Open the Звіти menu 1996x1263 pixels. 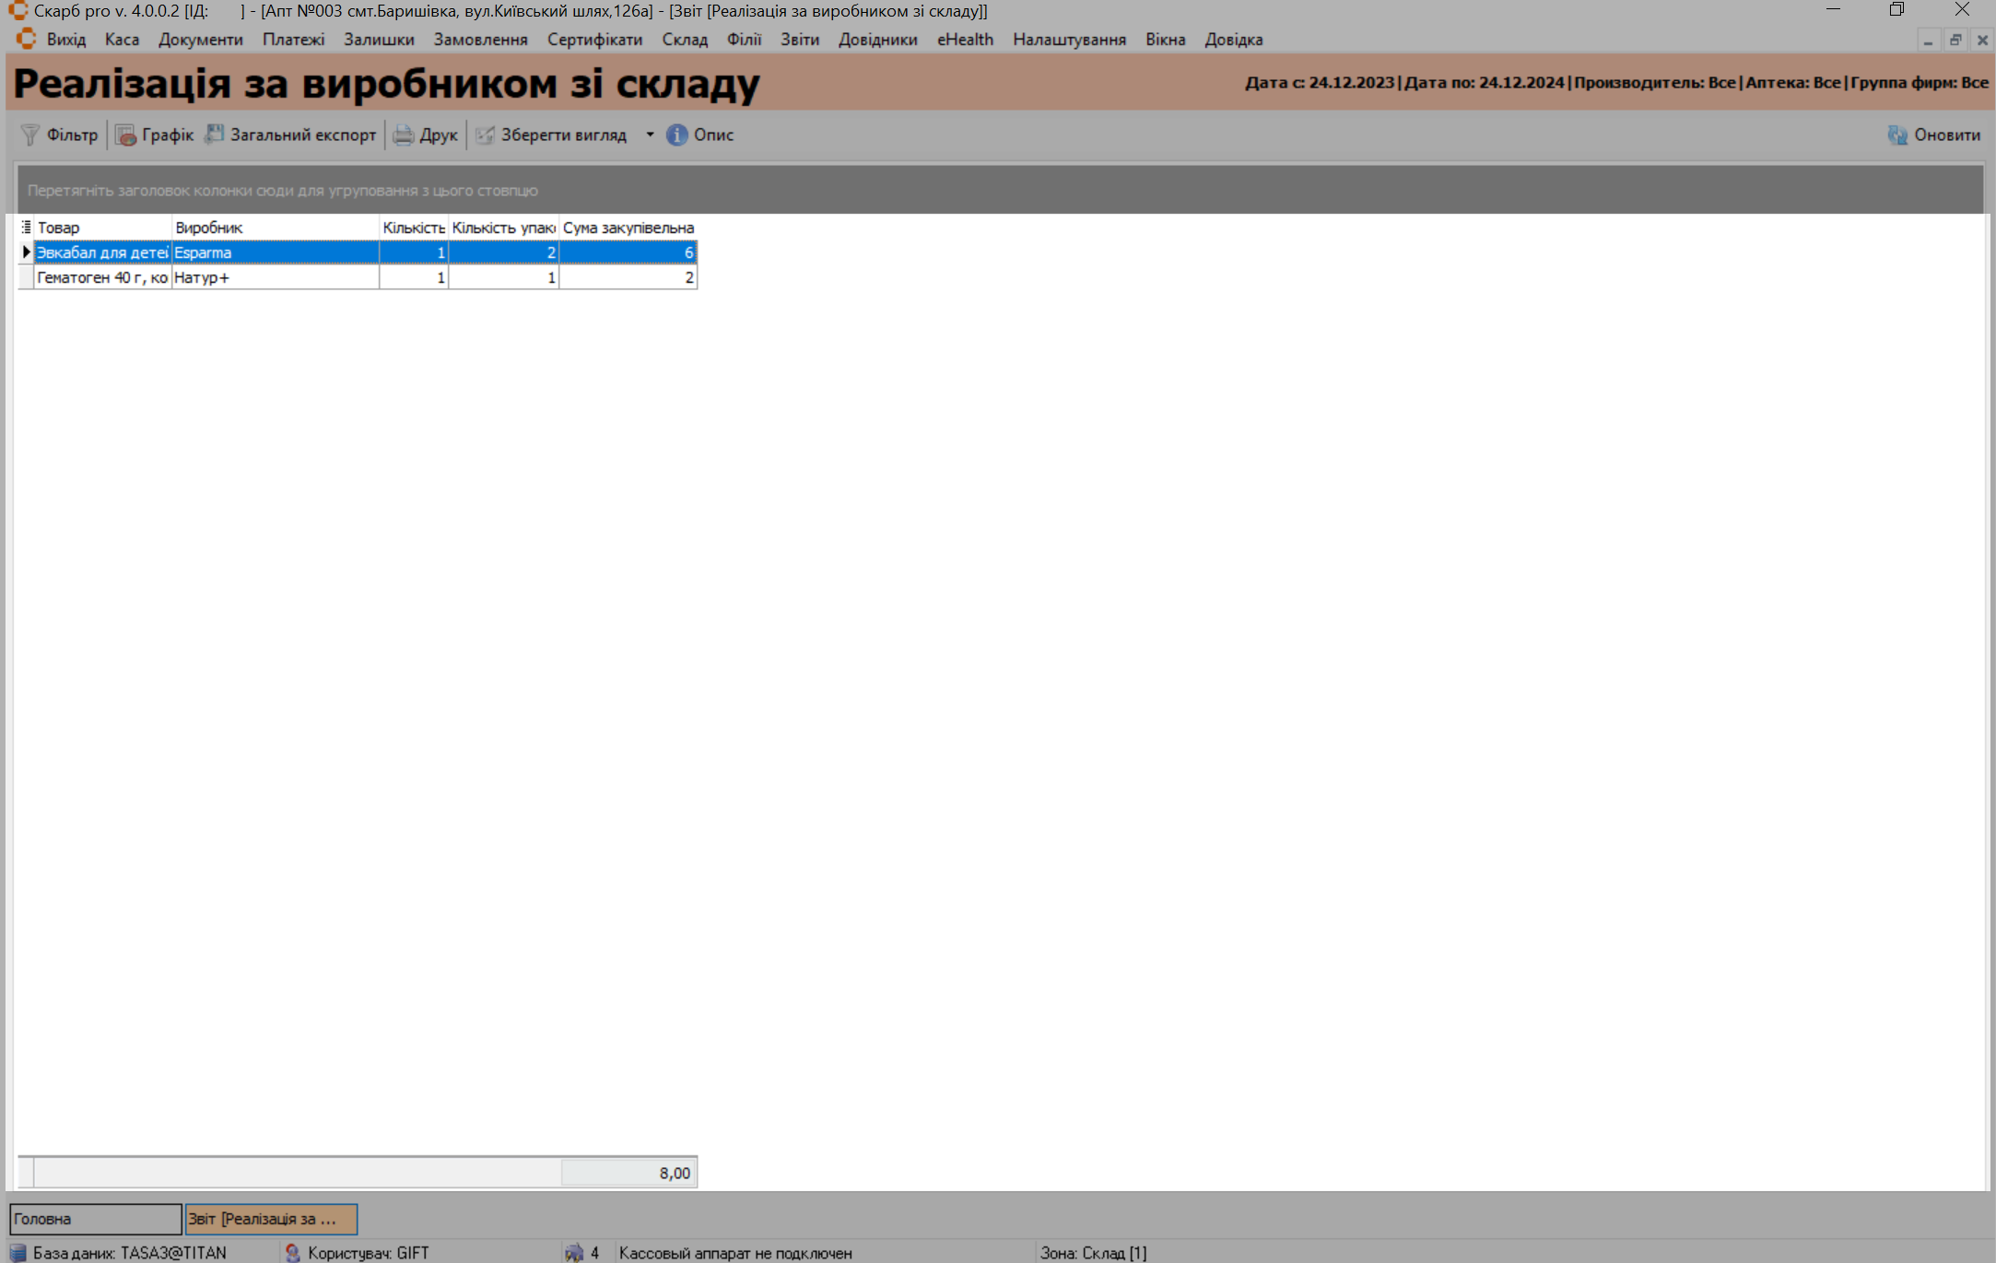(799, 40)
